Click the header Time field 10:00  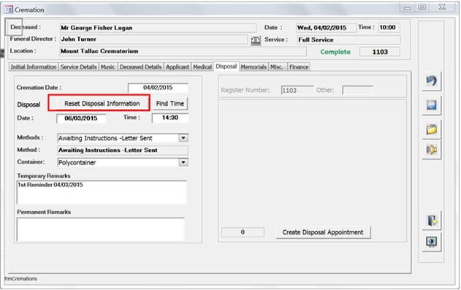[389, 27]
